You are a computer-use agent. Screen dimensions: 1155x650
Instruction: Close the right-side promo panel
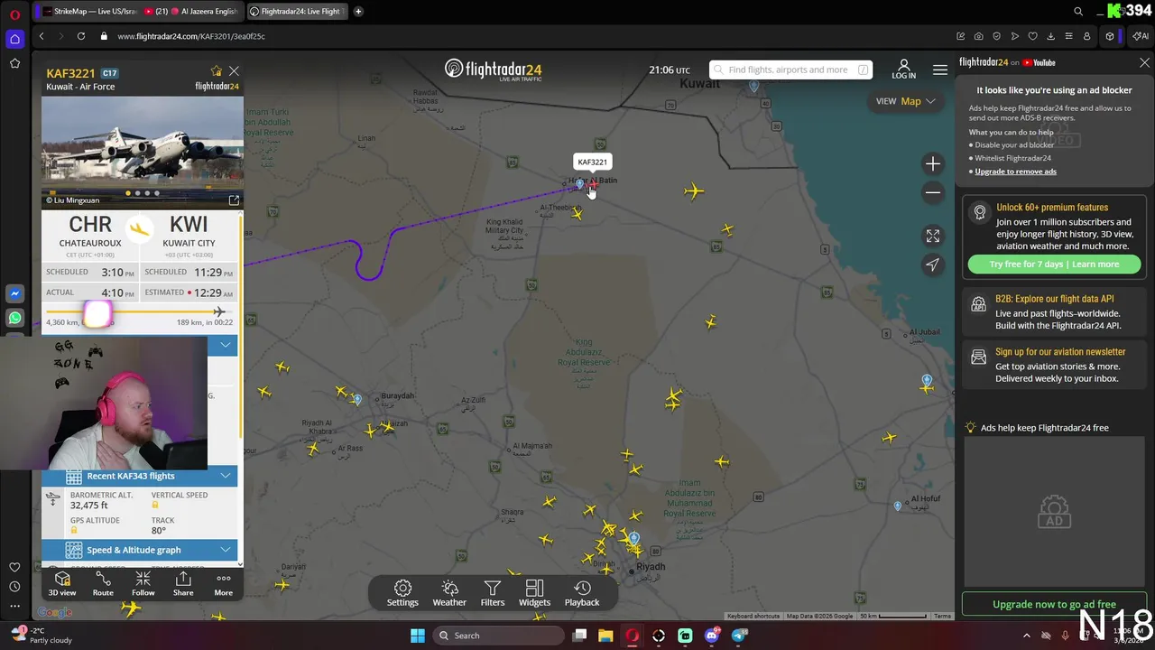tap(1144, 62)
